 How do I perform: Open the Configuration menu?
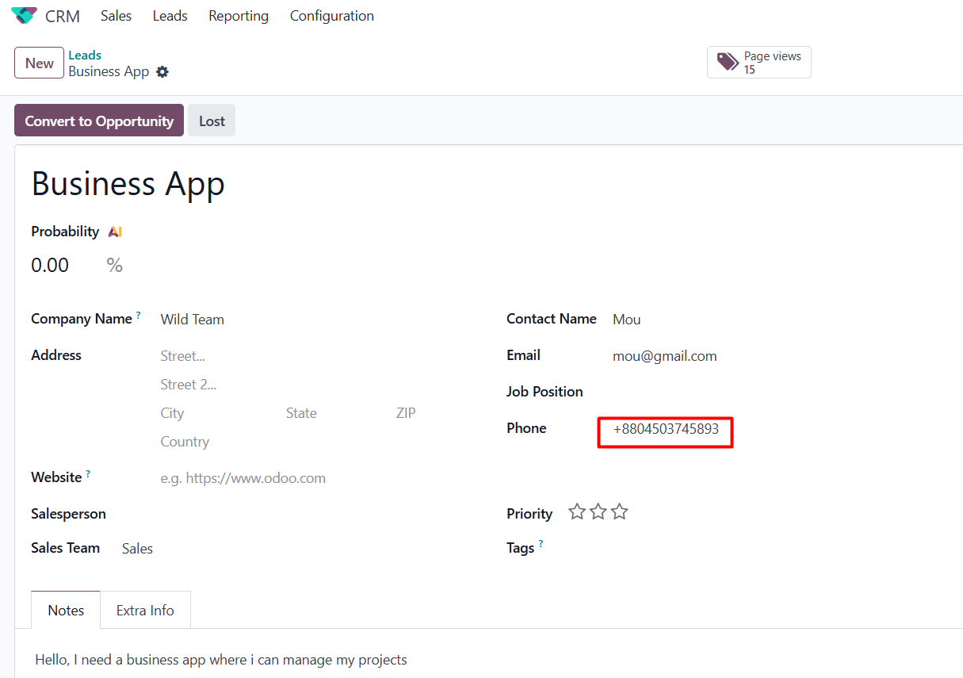point(332,16)
